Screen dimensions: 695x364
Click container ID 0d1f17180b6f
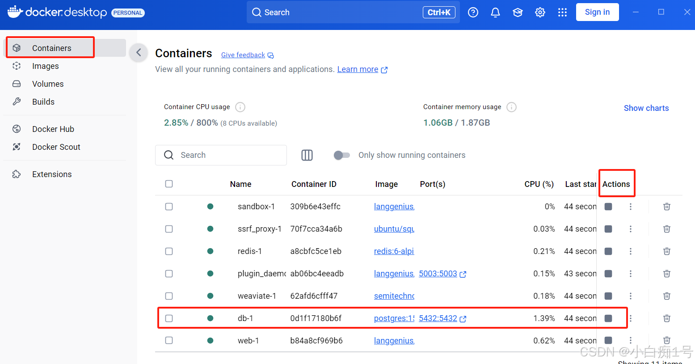tap(316, 318)
